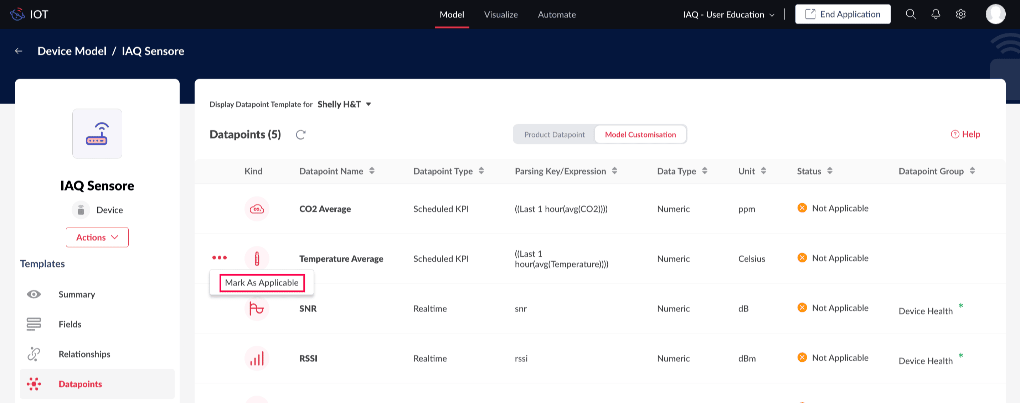Open notifications bell icon
The height and width of the screenshot is (403, 1020).
[x=935, y=14]
